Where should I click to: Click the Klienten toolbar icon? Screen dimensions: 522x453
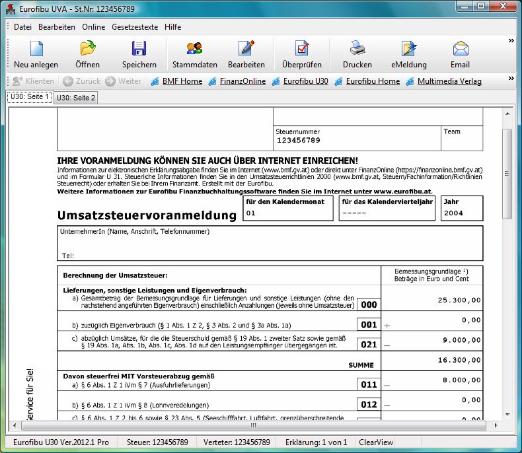point(17,81)
